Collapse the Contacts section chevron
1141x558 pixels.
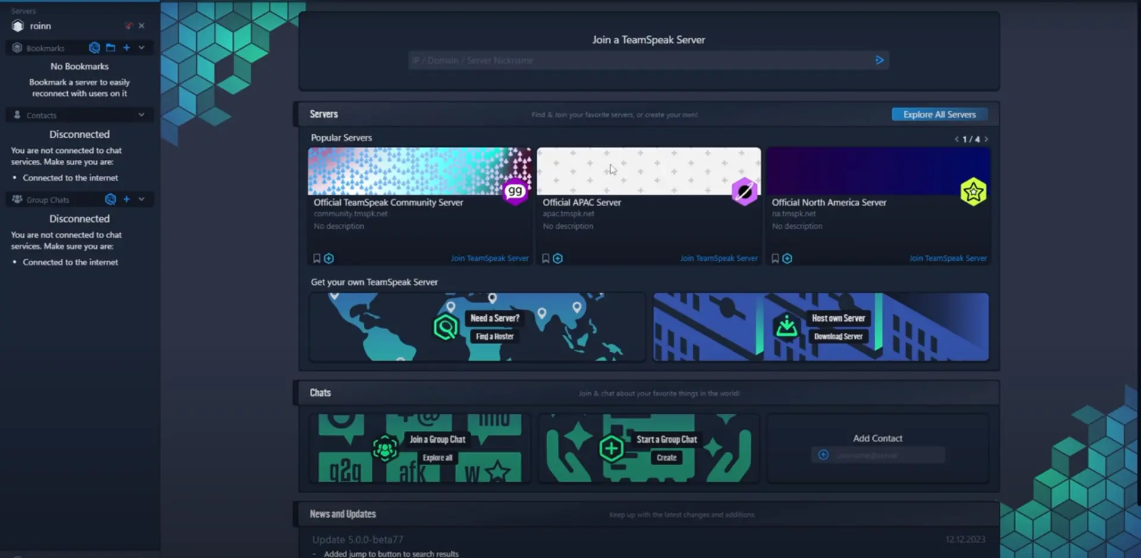click(142, 115)
